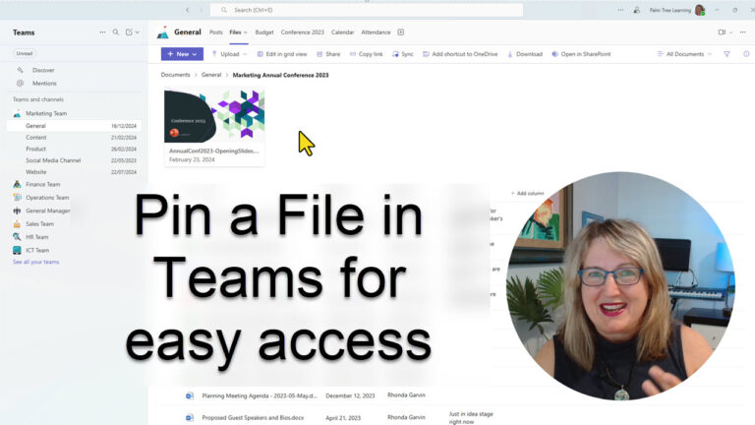Click April 21, 2023 date cell

click(x=343, y=418)
